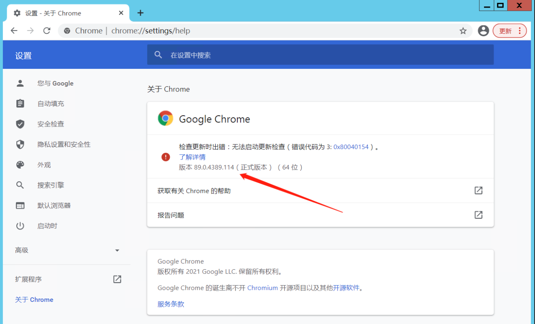Open the profile avatar icon

pyautogui.click(x=484, y=30)
